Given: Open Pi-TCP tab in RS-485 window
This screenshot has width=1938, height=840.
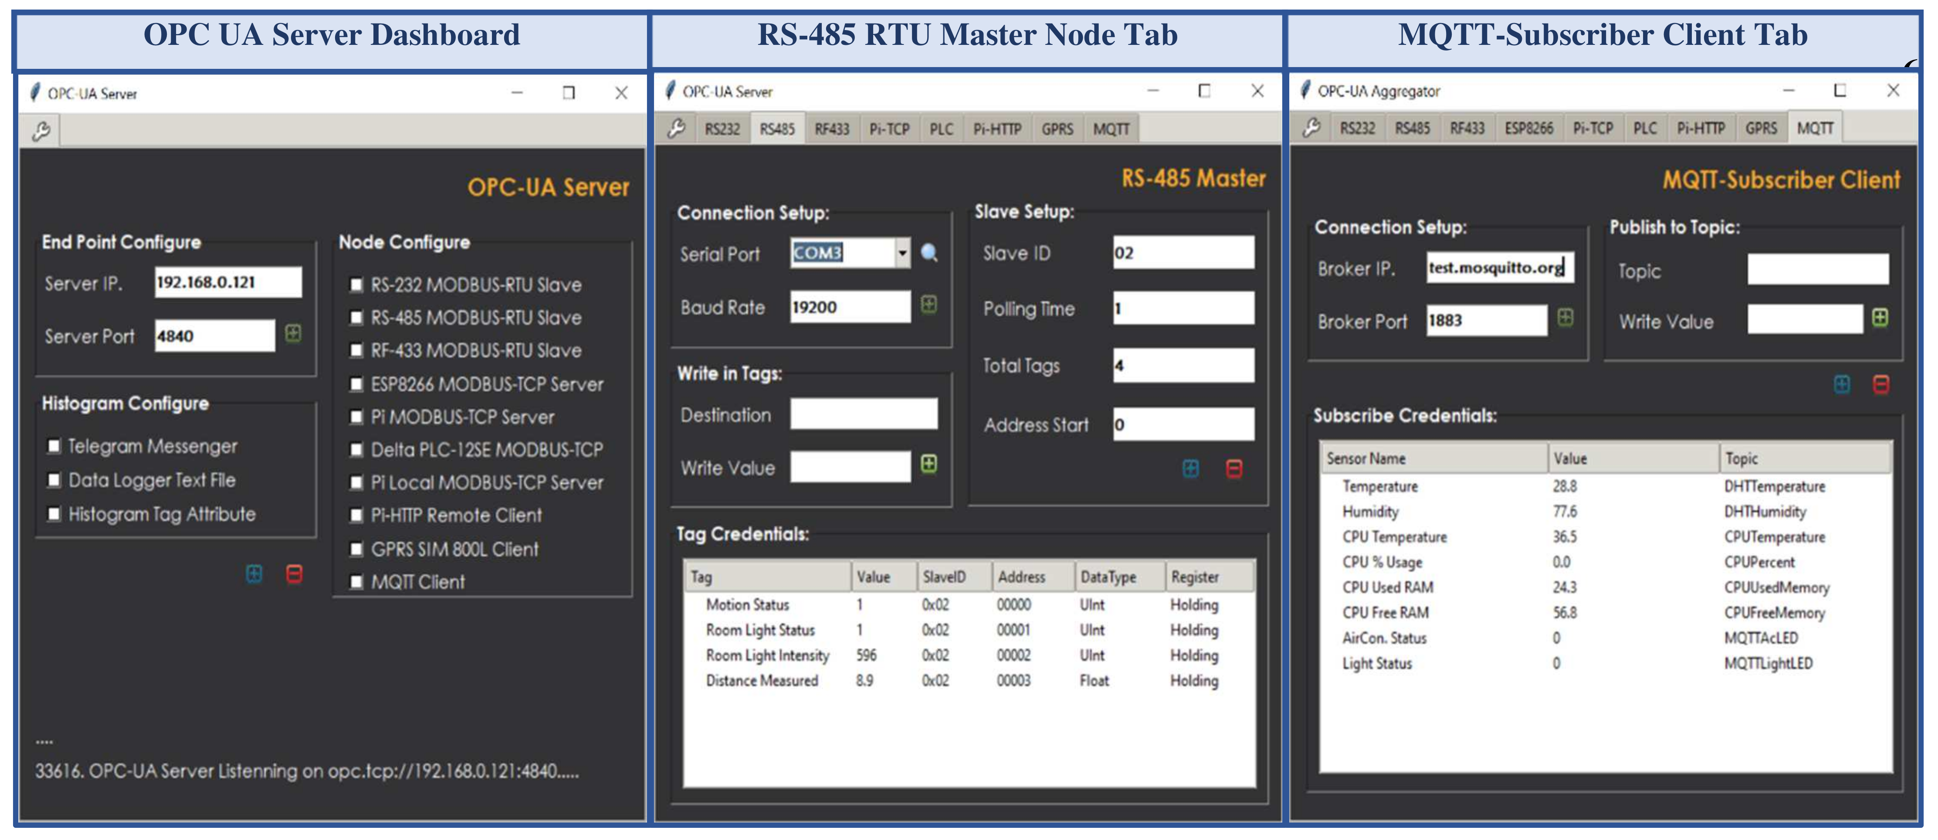Looking at the screenshot, I should 889,129.
